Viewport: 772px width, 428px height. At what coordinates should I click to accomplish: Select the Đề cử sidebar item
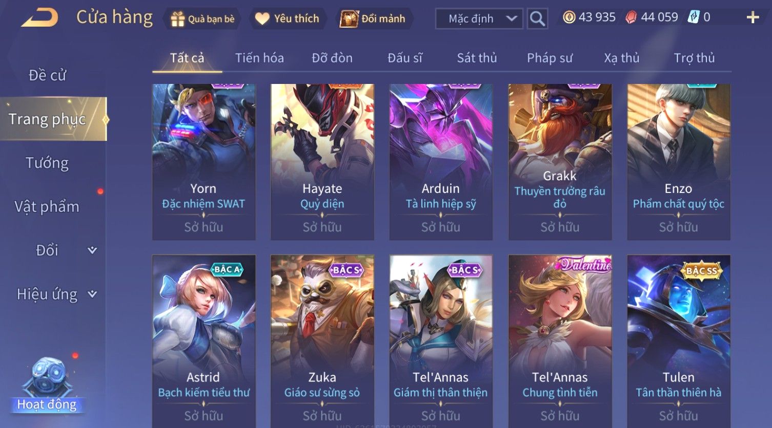47,75
